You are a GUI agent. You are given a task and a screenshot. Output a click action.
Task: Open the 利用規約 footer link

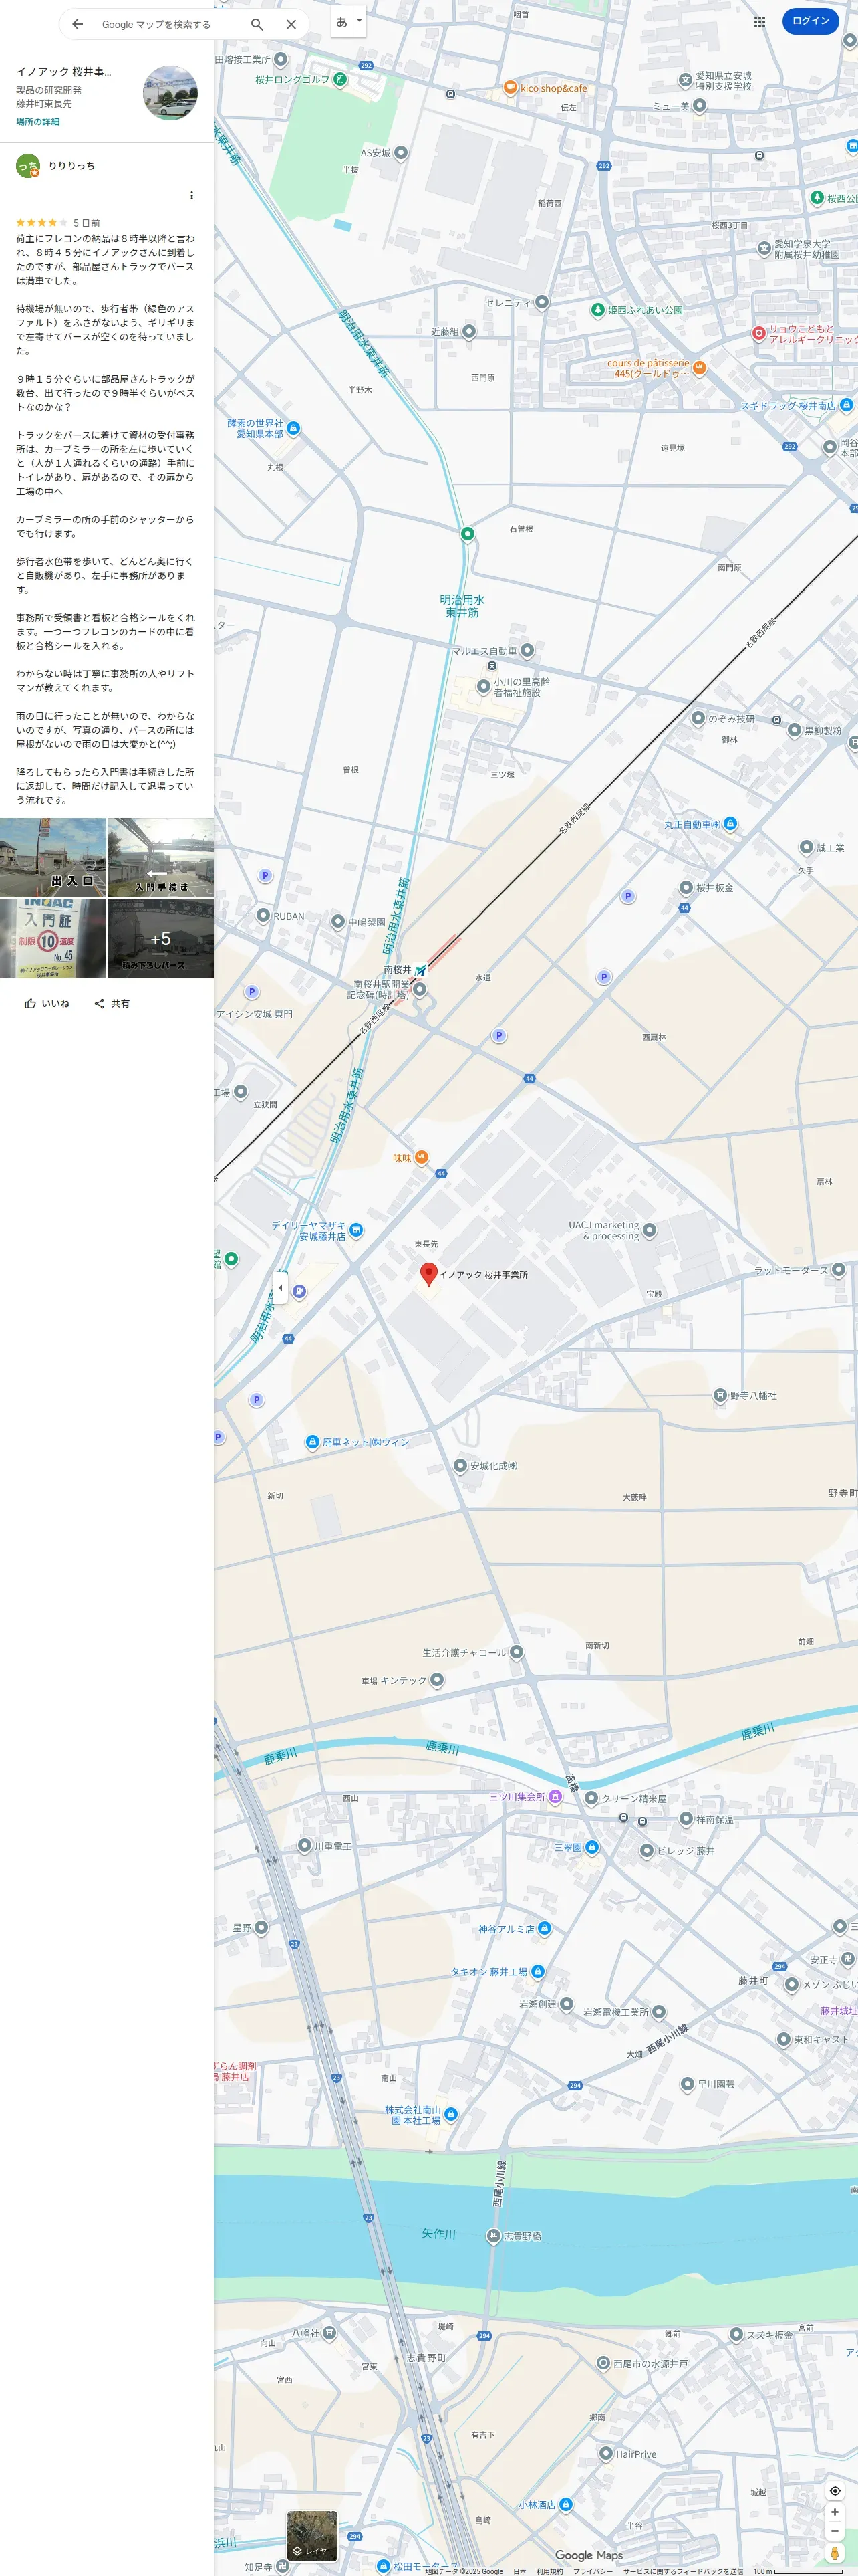[549, 2571]
